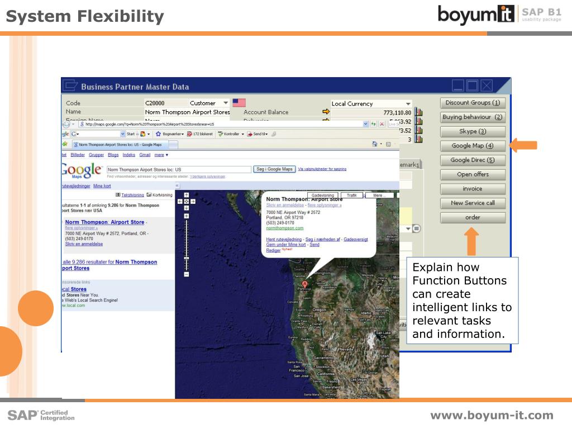Open the Mine kort link

coord(102,186)
